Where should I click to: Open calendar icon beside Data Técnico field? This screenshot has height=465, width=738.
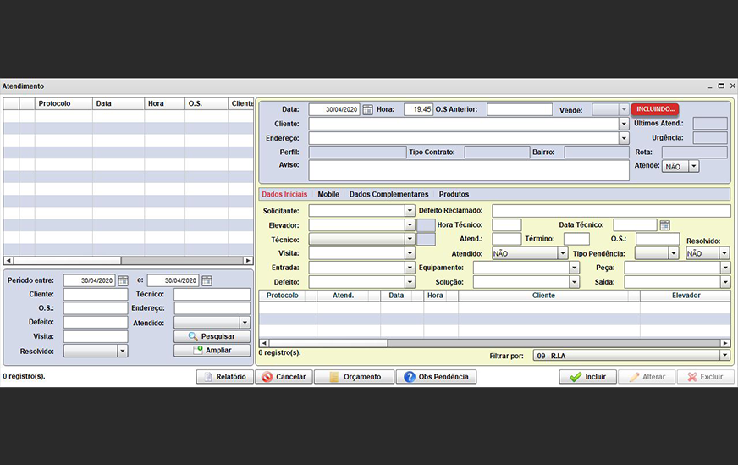click(664, 225)
